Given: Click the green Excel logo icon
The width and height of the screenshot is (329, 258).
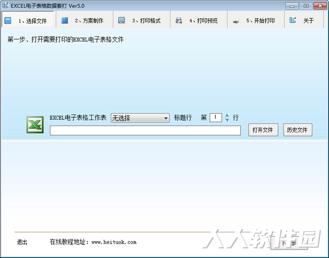Looking at the screenshot, I should (x=35, y=124).
